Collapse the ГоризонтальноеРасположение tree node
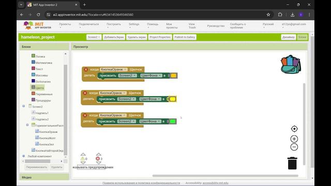Viewport: 331px width, 186px height. click(27, 125)
